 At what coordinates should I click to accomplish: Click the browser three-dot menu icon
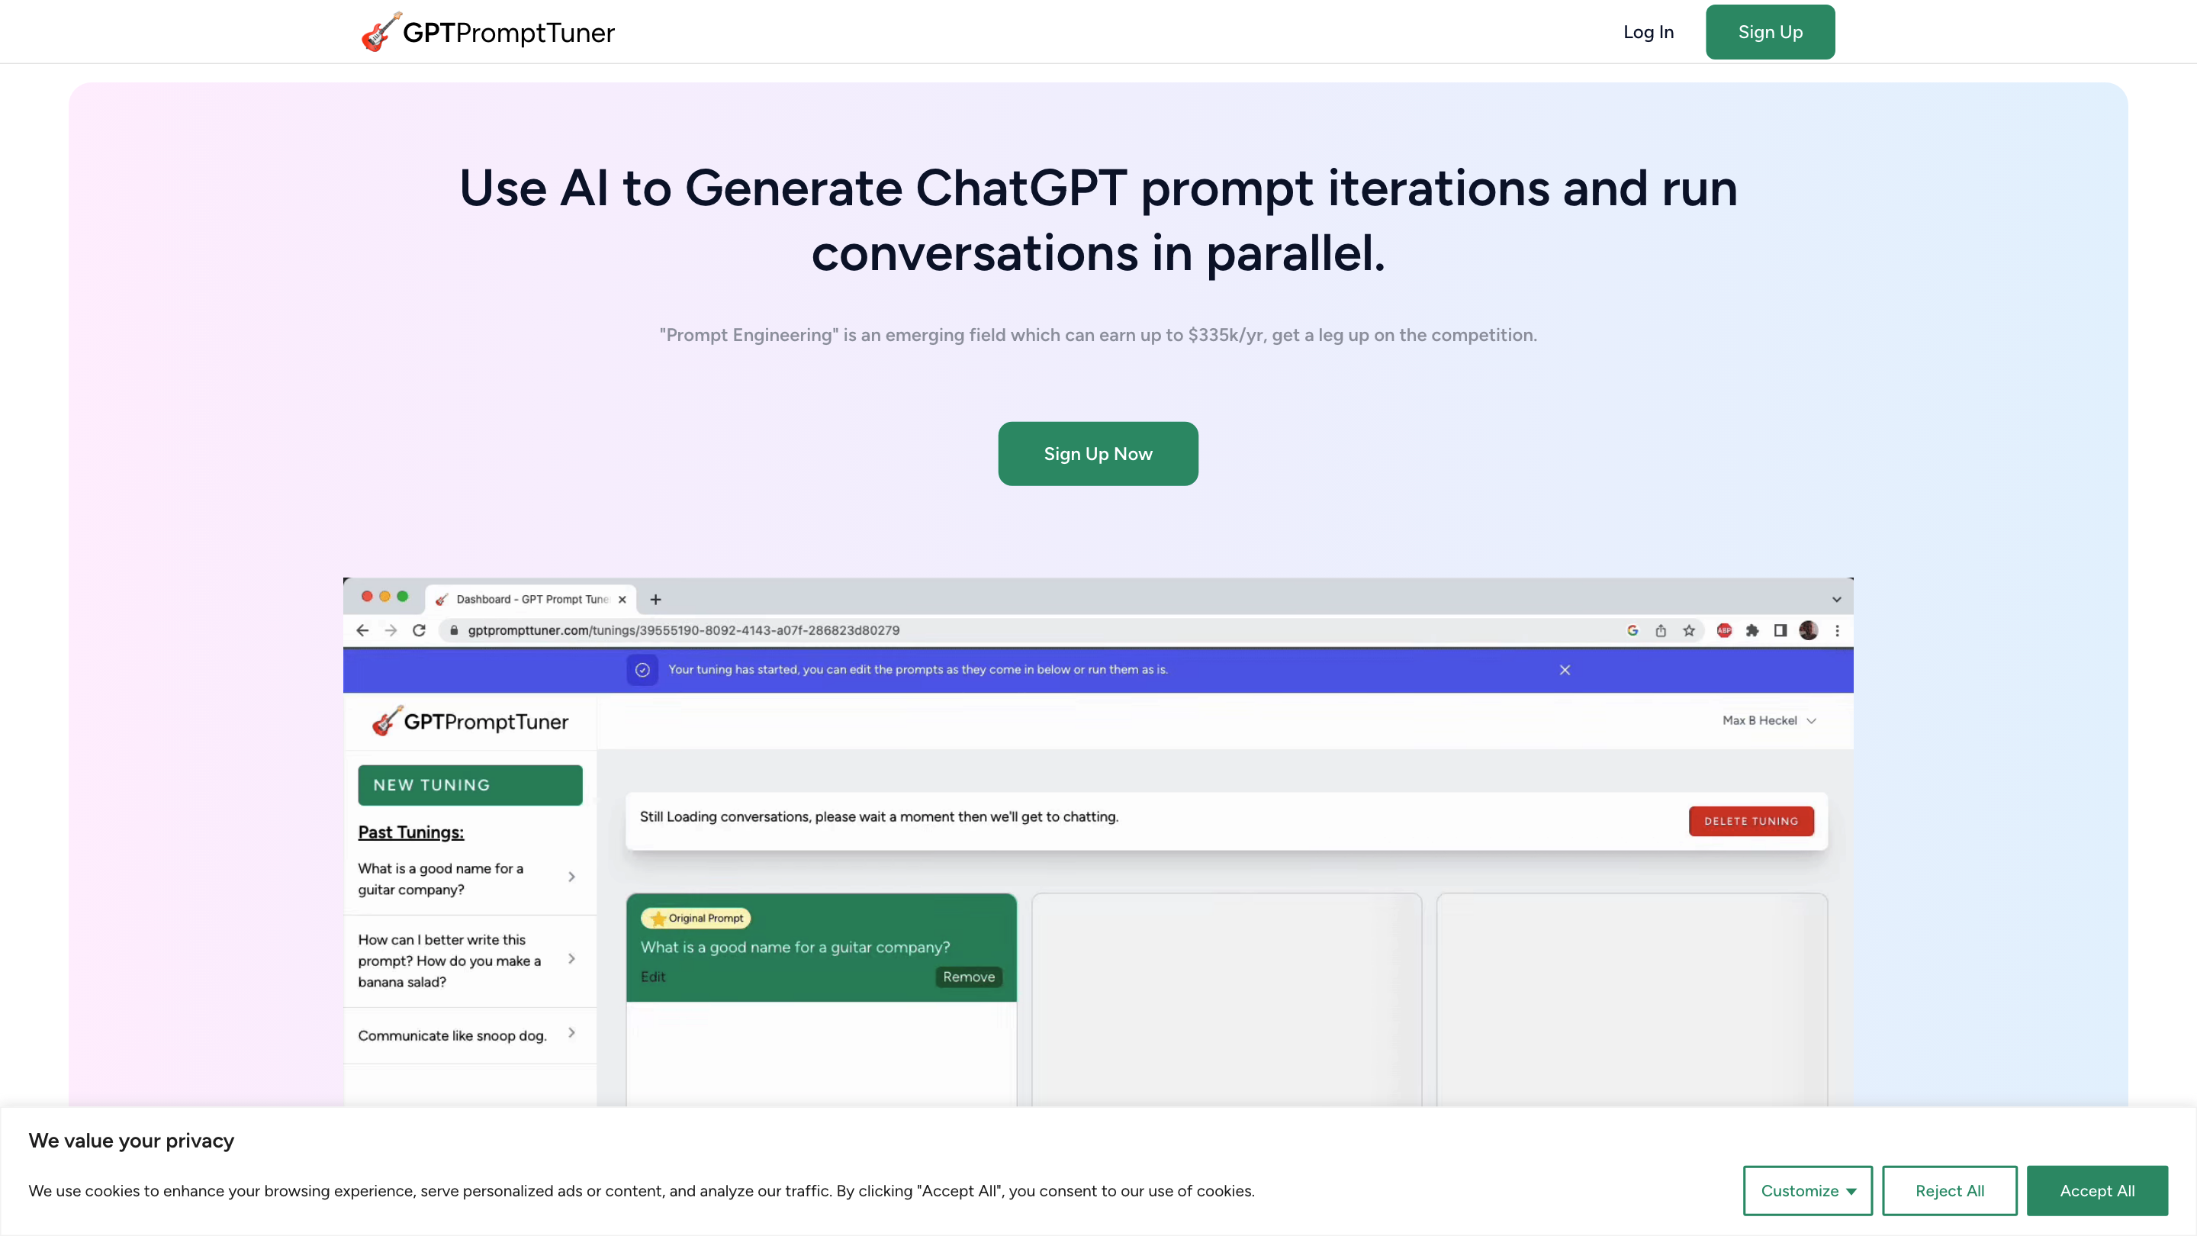tap(1837, 630)
